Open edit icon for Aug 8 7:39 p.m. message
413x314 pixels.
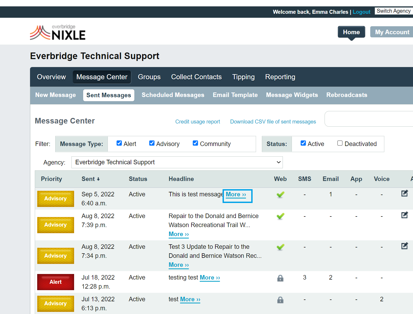coord(405,215)
